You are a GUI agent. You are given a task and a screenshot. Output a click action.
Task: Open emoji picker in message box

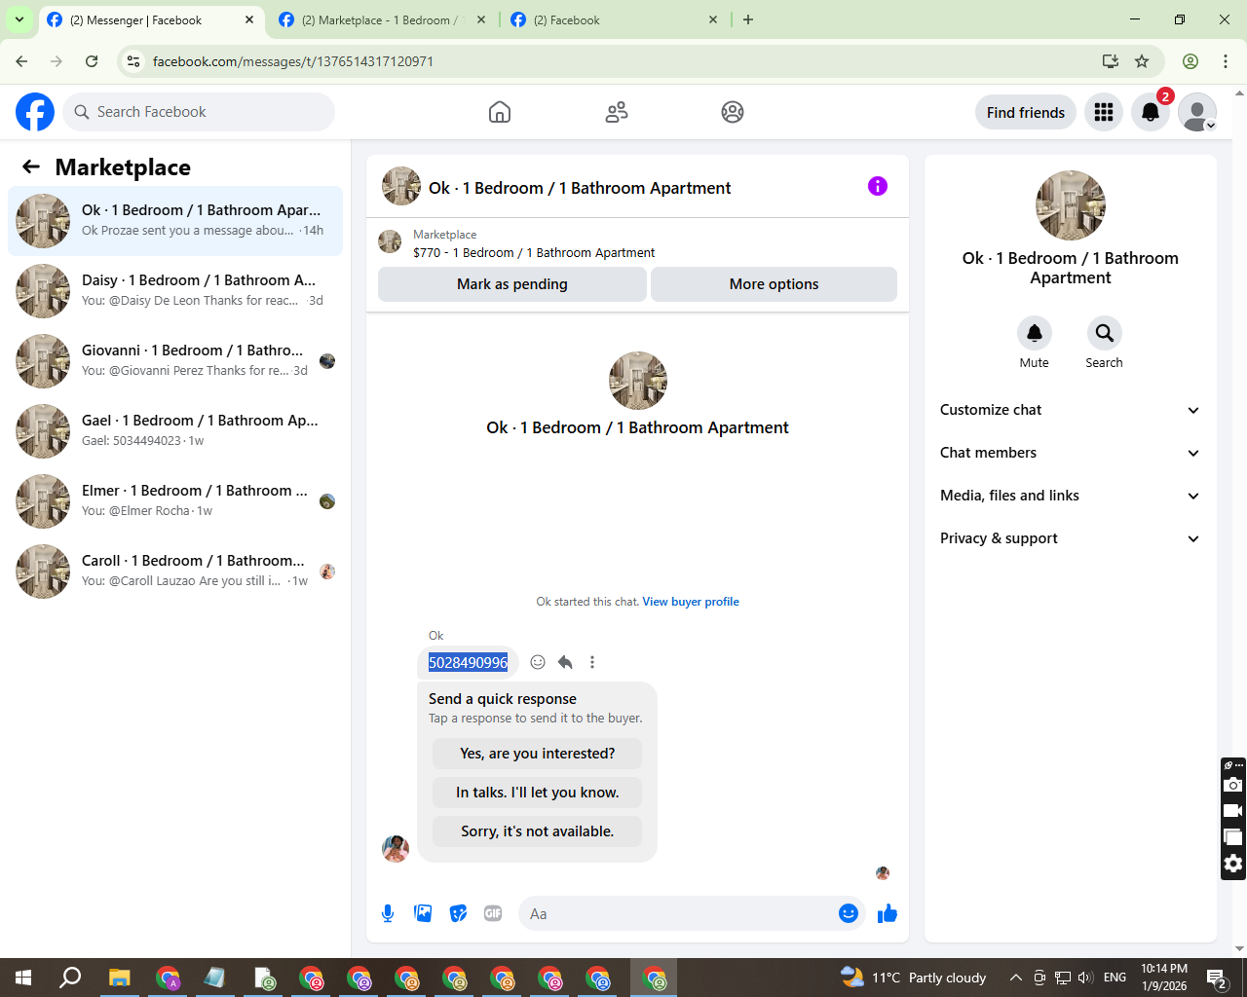point(849,913)
